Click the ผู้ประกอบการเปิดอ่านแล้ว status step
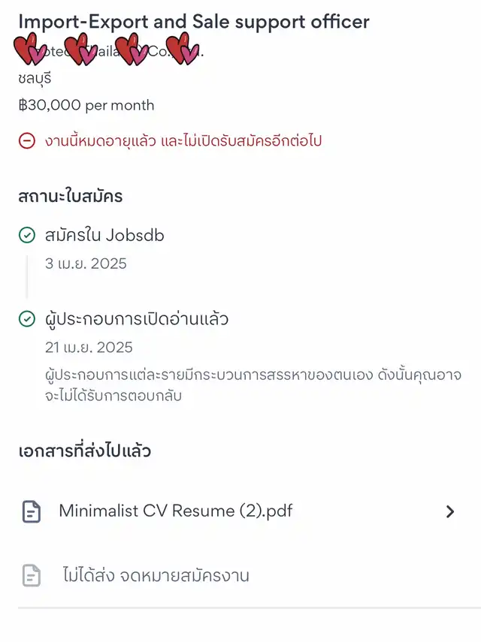Viewport: 481px width, 642px height. pyautogui.click(x=137, y=319)
